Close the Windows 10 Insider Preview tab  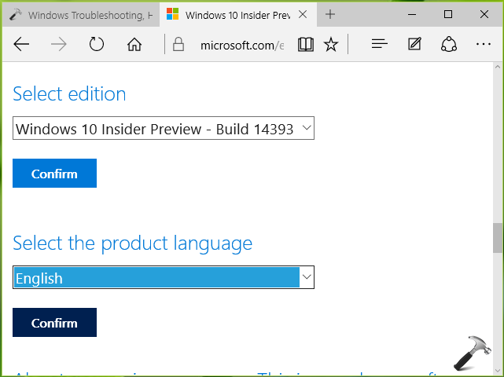[303, 14]
